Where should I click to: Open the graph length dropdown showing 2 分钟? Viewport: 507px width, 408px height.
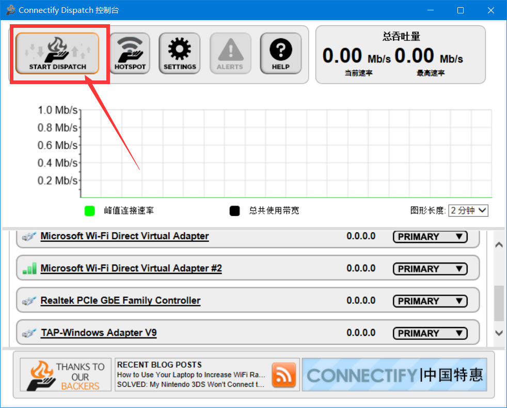pos(468,210)
